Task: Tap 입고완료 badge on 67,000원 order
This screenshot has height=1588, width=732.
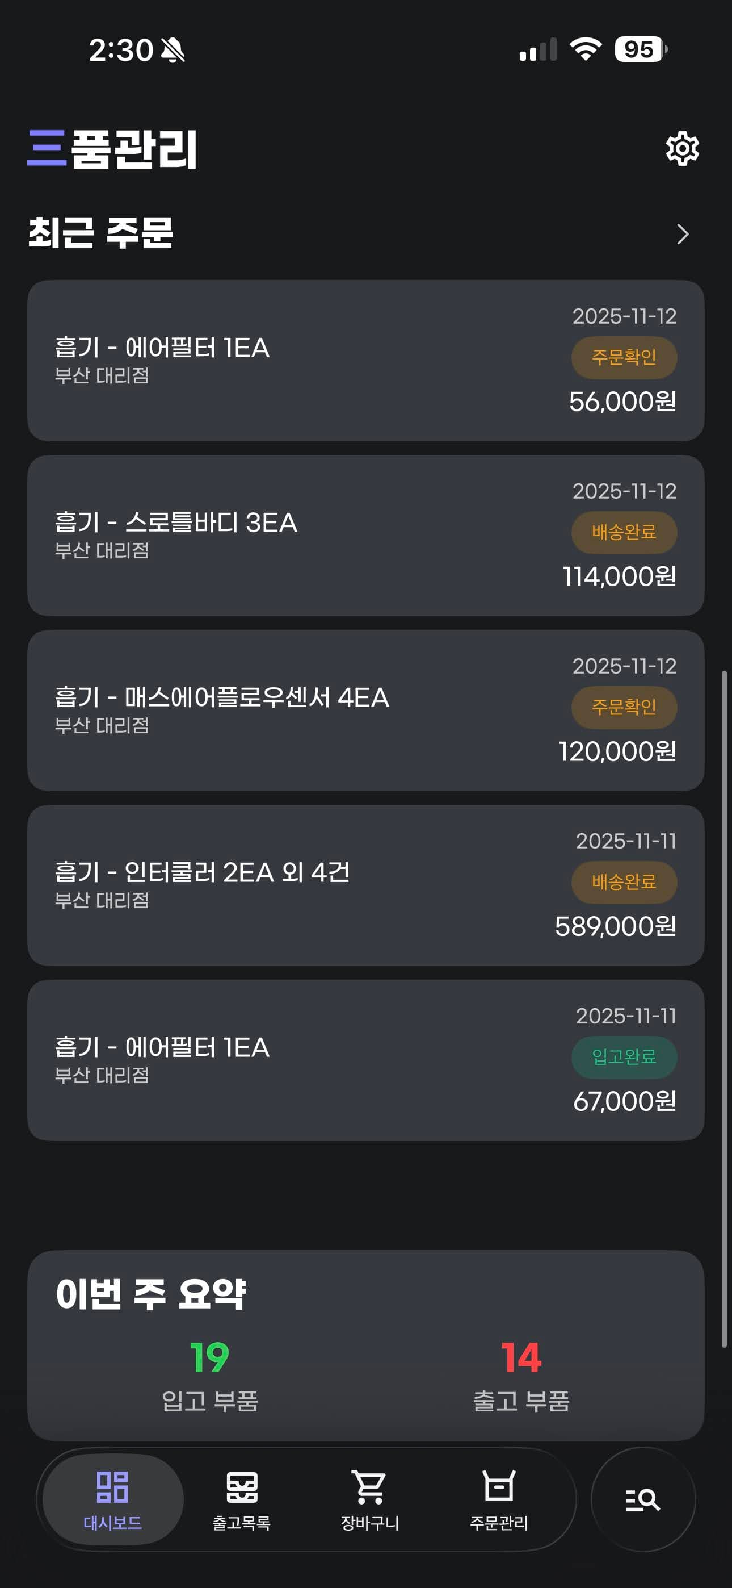Action: (x=624, y=1057)
